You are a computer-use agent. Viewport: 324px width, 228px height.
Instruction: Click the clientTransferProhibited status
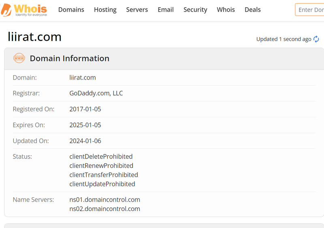click(104, 175)
